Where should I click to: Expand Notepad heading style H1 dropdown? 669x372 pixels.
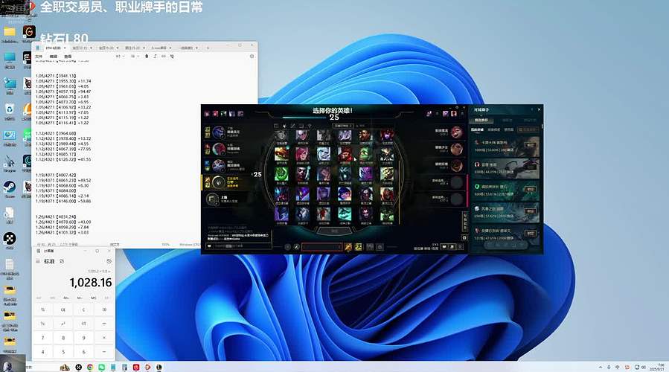120,57
